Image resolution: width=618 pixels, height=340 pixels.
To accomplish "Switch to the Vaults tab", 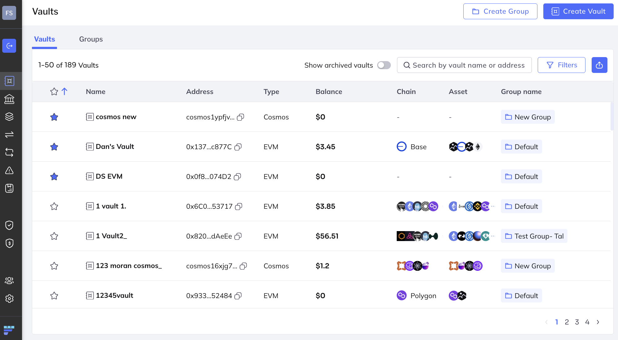I will click(44, 39).
